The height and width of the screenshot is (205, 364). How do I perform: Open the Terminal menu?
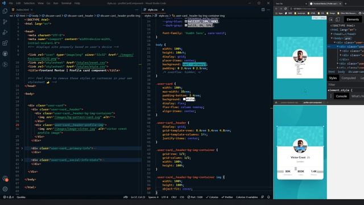(67, 3)
